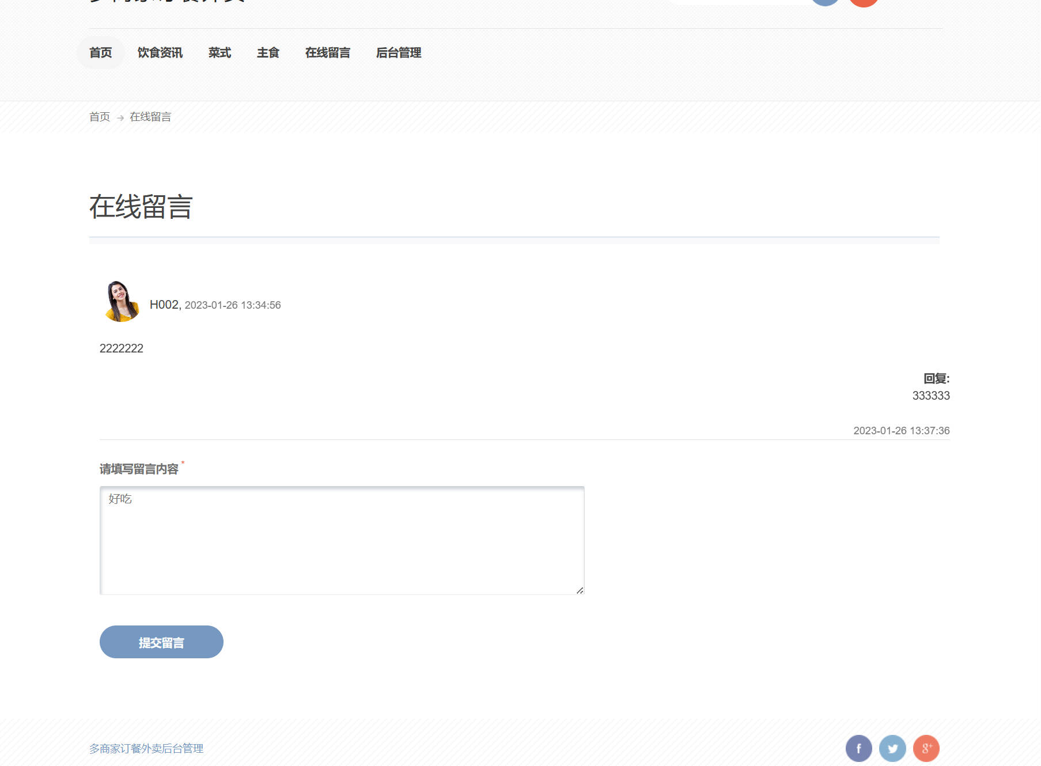Viewport: 1041px width, 766px height.
Task: Click the blue circular button in the header
Action: pos(826,2)
